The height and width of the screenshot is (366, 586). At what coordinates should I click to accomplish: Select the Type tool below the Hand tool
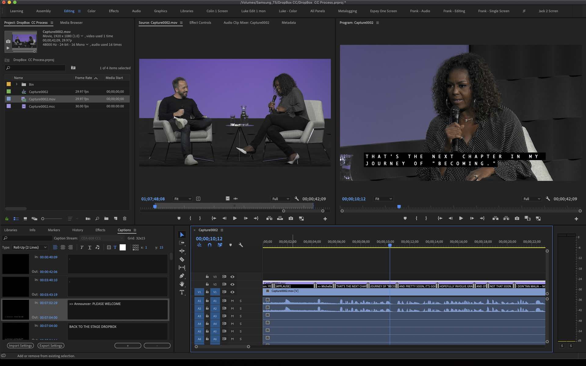click(182, 292)
